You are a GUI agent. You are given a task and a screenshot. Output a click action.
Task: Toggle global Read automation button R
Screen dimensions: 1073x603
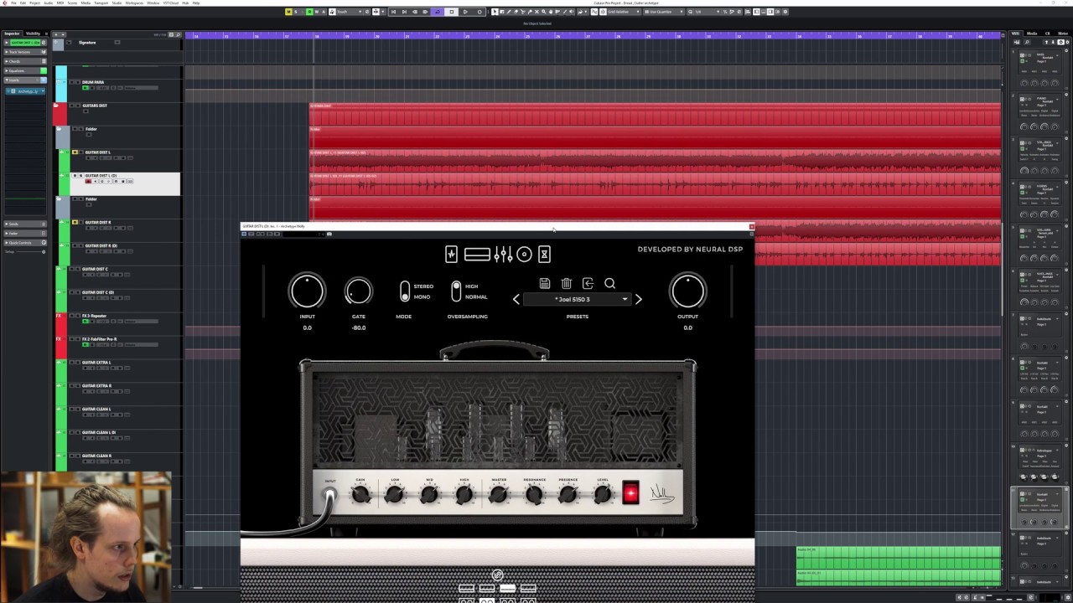click(309, 12)
